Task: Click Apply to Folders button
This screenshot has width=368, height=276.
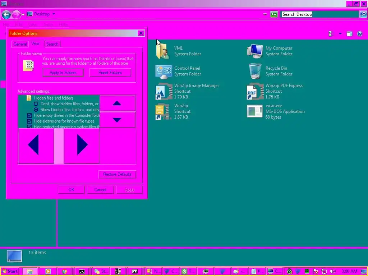Action: (63, 73)
